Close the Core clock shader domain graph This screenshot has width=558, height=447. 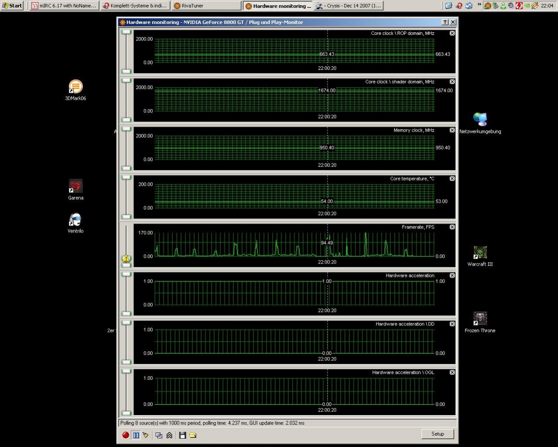(452, 82)
